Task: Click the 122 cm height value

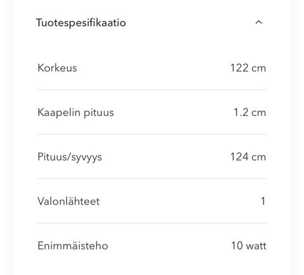Action: pyautogui.click(x=248, y=68)
